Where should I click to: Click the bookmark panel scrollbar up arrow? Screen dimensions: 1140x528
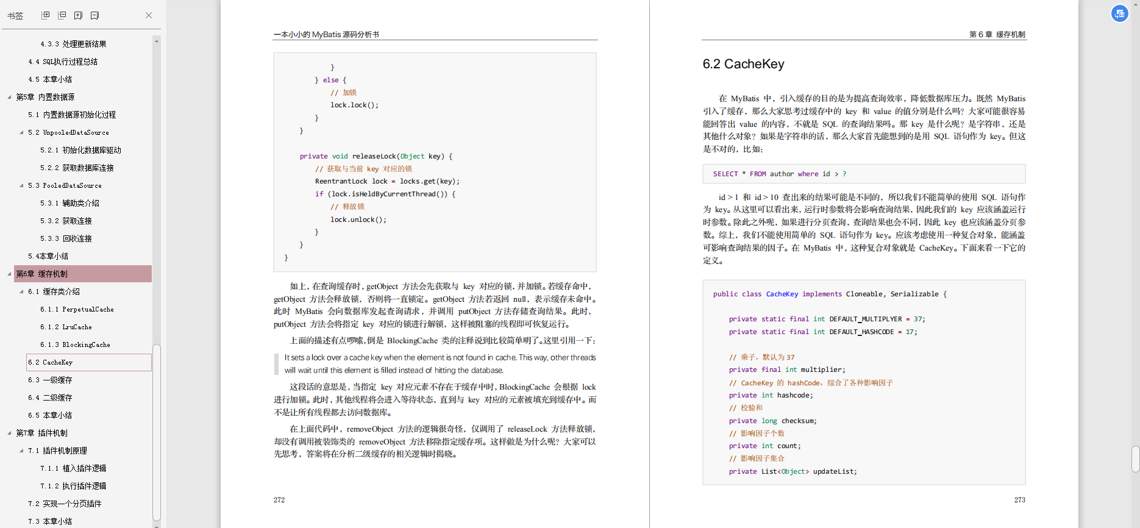coord(157,40)
